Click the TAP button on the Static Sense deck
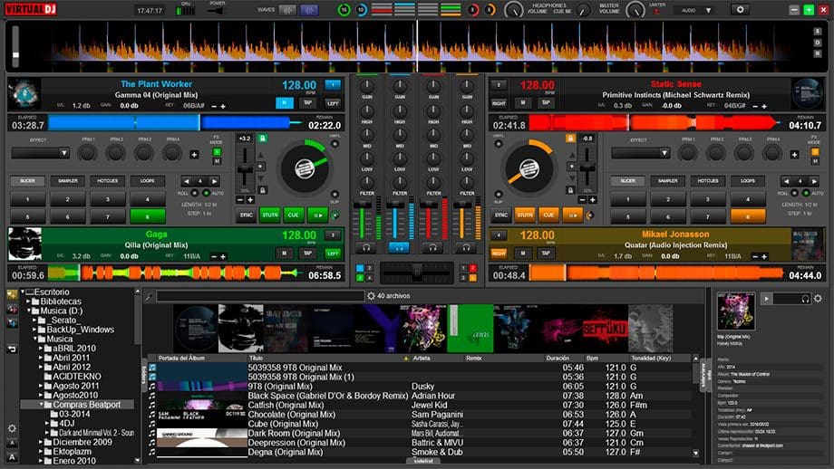Viewport: 834px width, 469px height. (x=546, y=103)
